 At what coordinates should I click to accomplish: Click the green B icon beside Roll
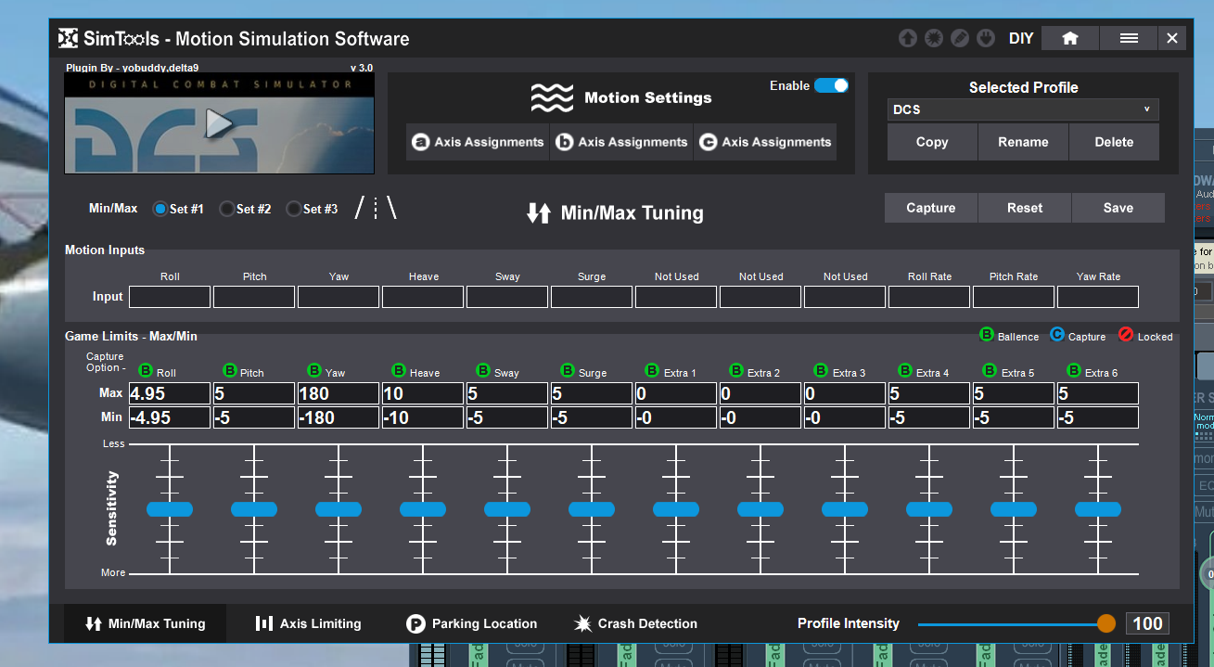click(x=145, y=371)
